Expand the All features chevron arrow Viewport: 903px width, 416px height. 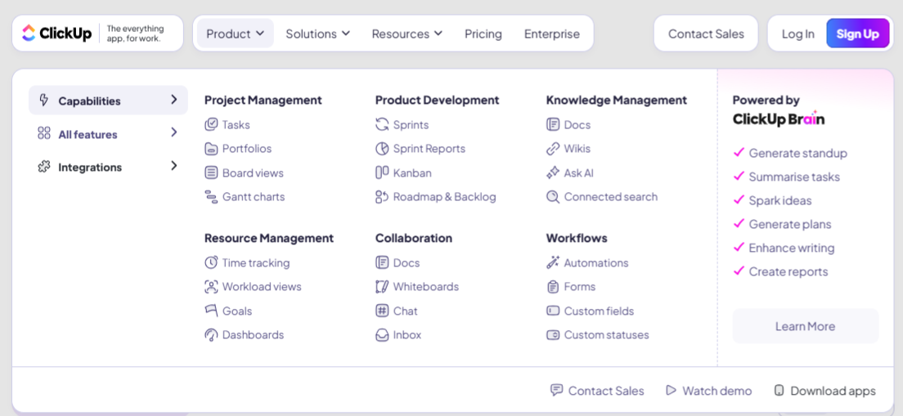[173, 132]
